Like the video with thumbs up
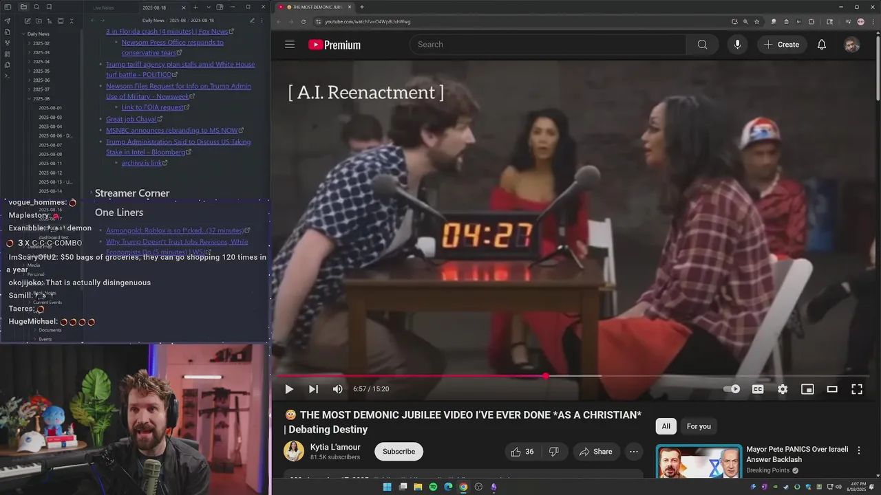Image resolution: width=881 pixels, height=495 pixels. (522, 452)
